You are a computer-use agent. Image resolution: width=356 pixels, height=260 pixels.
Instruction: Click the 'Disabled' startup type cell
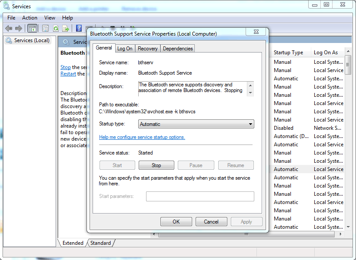(283, 128)
